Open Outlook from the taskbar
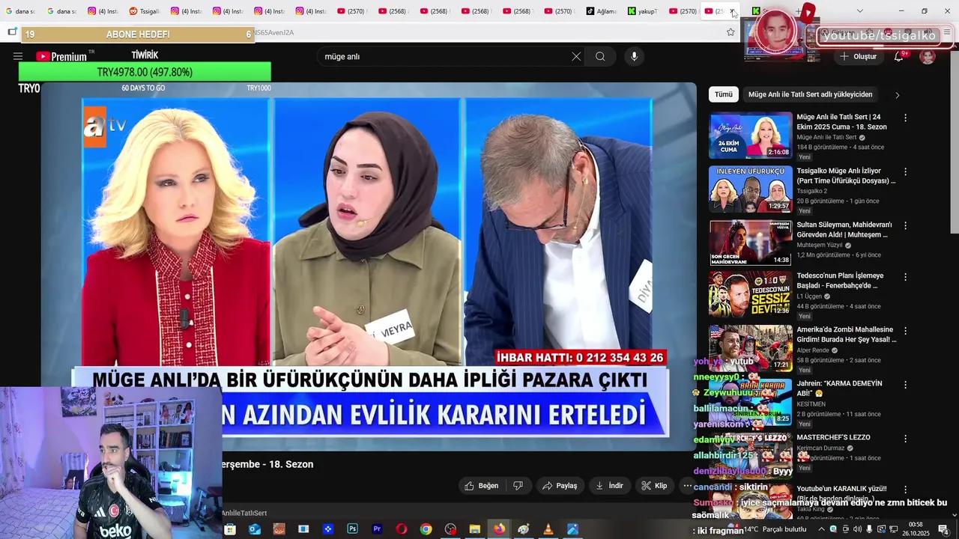 click(x=255, y=529)
